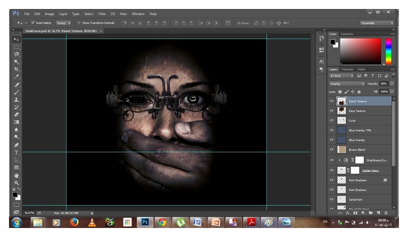Hide the Hand Texture layer
Image resolution: width=408 pixels, height=237 pixels.
tap(331, 101)
